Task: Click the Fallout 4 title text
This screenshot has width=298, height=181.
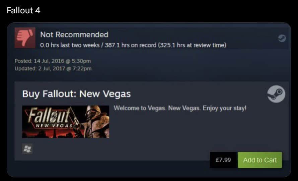Action: point(23,10)
